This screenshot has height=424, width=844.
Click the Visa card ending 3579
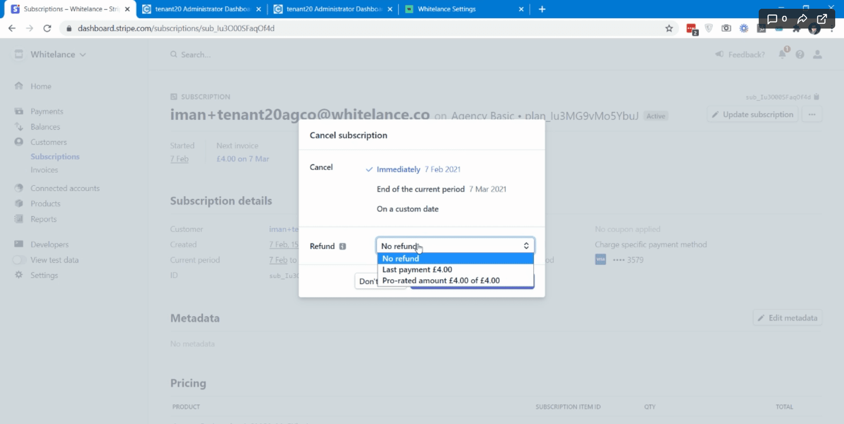point(619,260)
